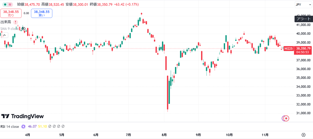The height and width of the screenshot is (139, 313).
Task: Open the time axis settings gear icon
Action: point(303,135)
